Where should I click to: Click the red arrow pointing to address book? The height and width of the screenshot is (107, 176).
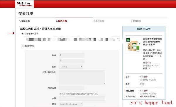(11, 33)
